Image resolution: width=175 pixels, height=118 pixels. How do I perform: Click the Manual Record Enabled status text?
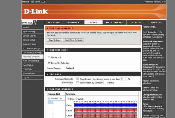click(x=70, y=68)
